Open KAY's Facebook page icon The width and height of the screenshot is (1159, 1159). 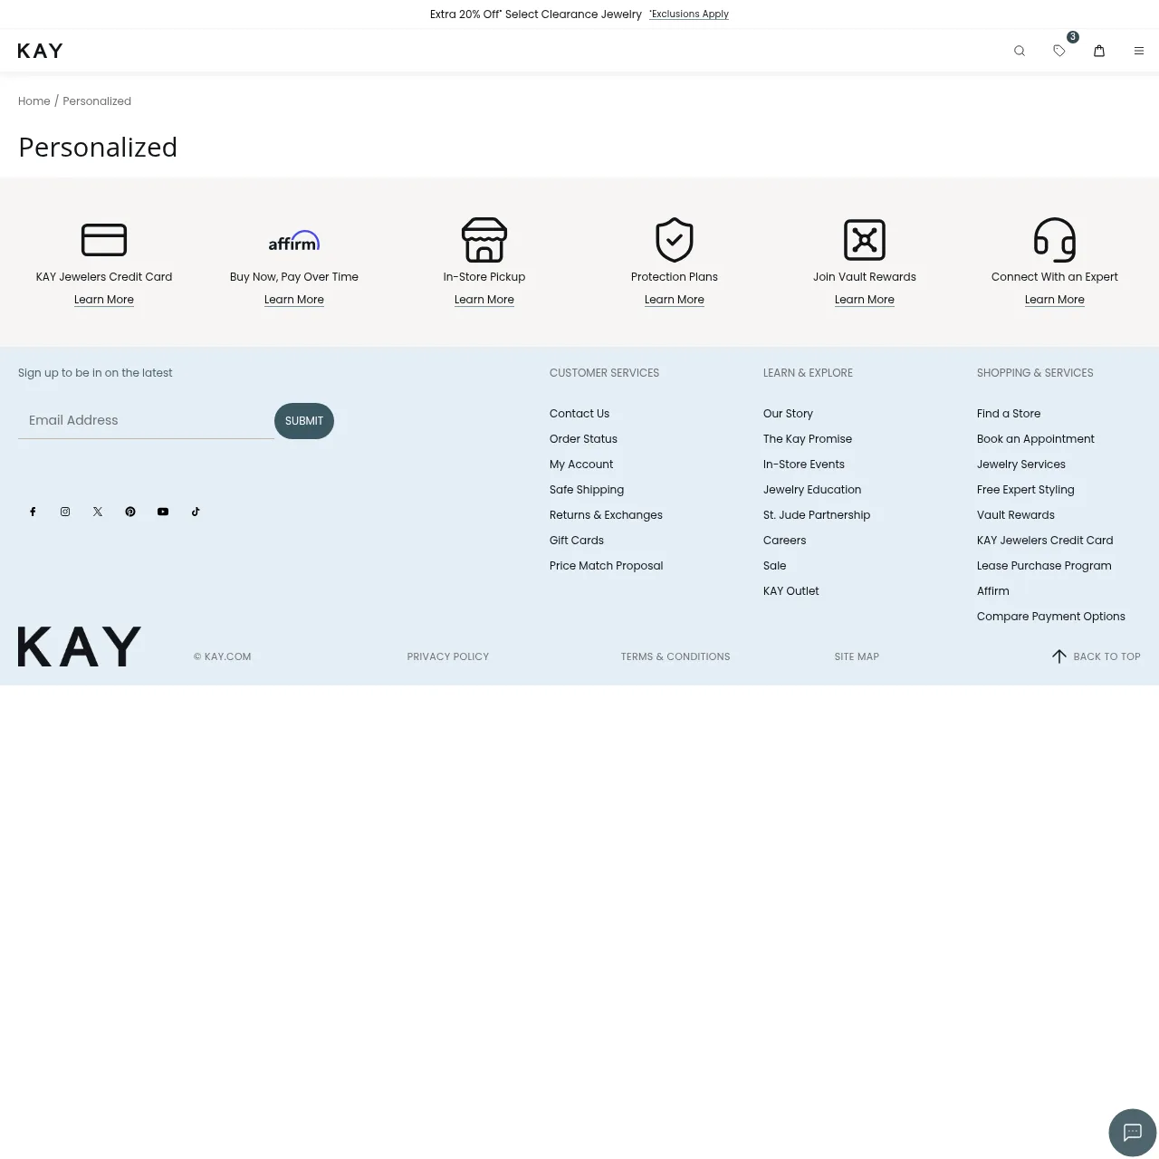[33, 512]
